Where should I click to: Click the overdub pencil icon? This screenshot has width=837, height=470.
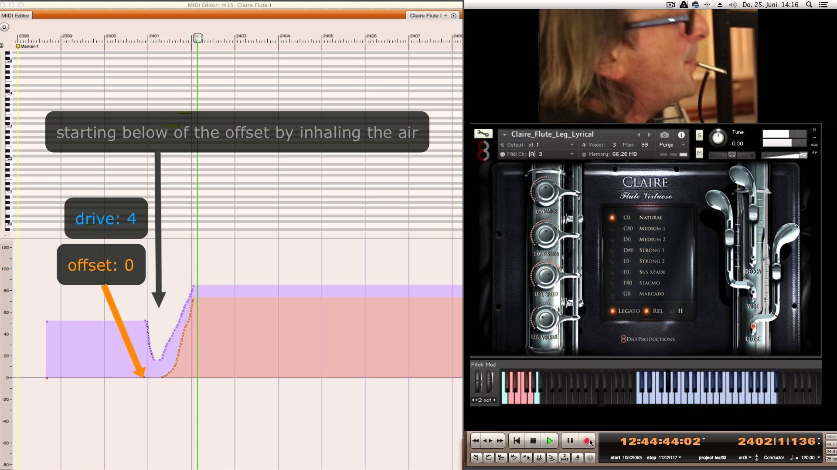[552, 457]
